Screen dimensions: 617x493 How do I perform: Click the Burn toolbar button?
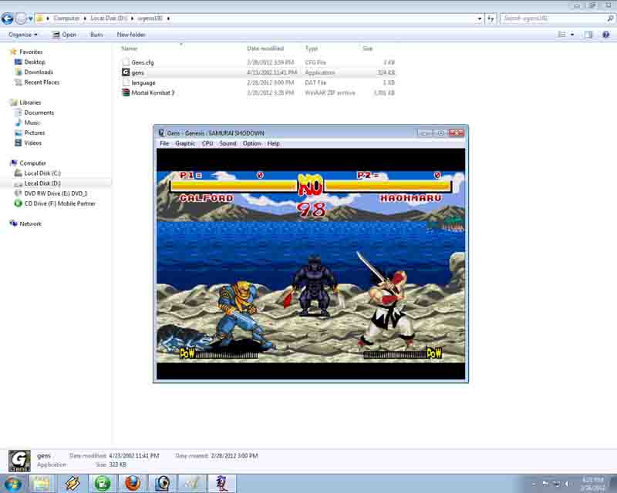point(96,35)
